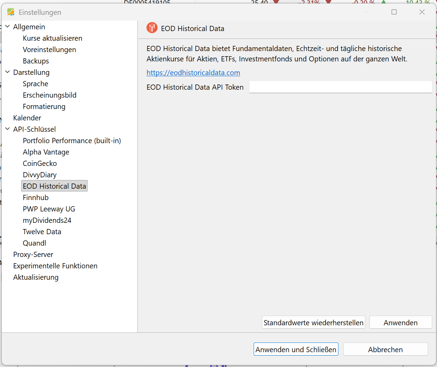Screen dimensions: 437x367
Task: Collapse the Darstellung tree section
Action: (x=8, y=72)
